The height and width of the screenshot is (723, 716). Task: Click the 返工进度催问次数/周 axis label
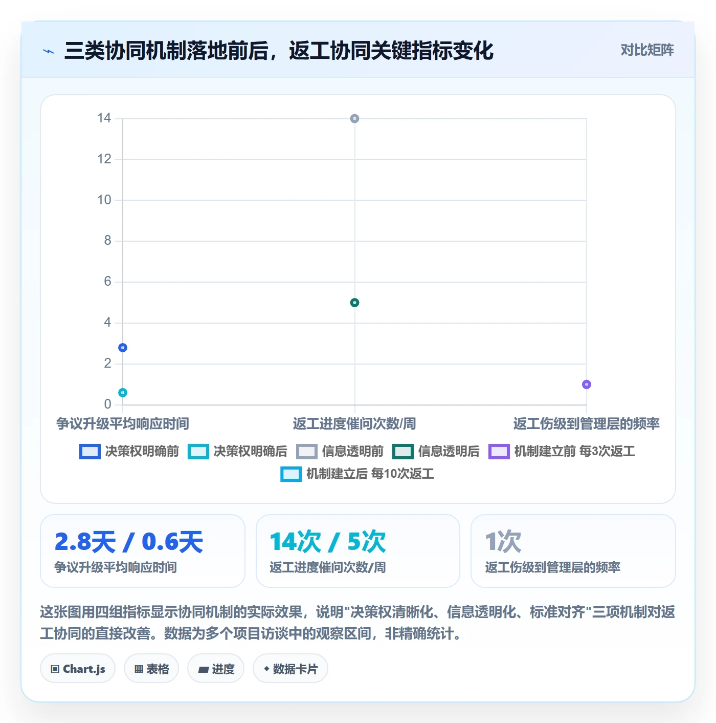354,423
